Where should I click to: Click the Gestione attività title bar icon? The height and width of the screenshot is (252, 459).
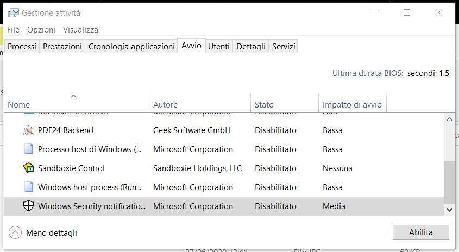(13, 13)
